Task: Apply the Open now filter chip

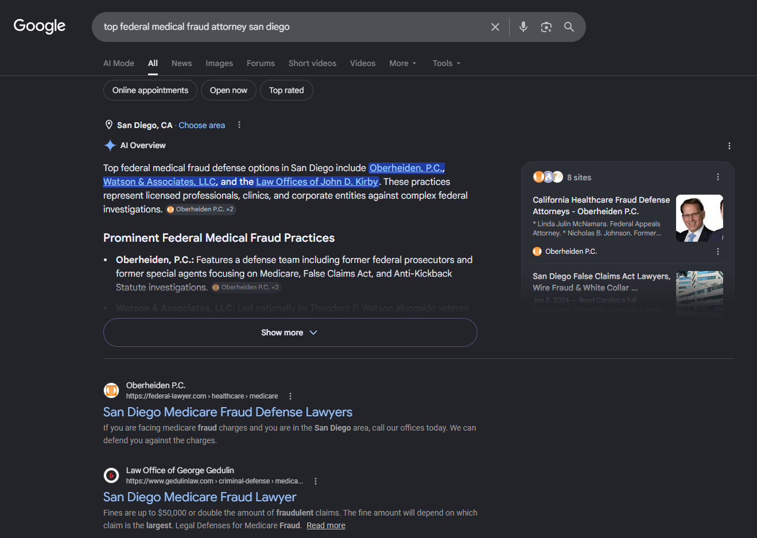Action: coord(228,90)
